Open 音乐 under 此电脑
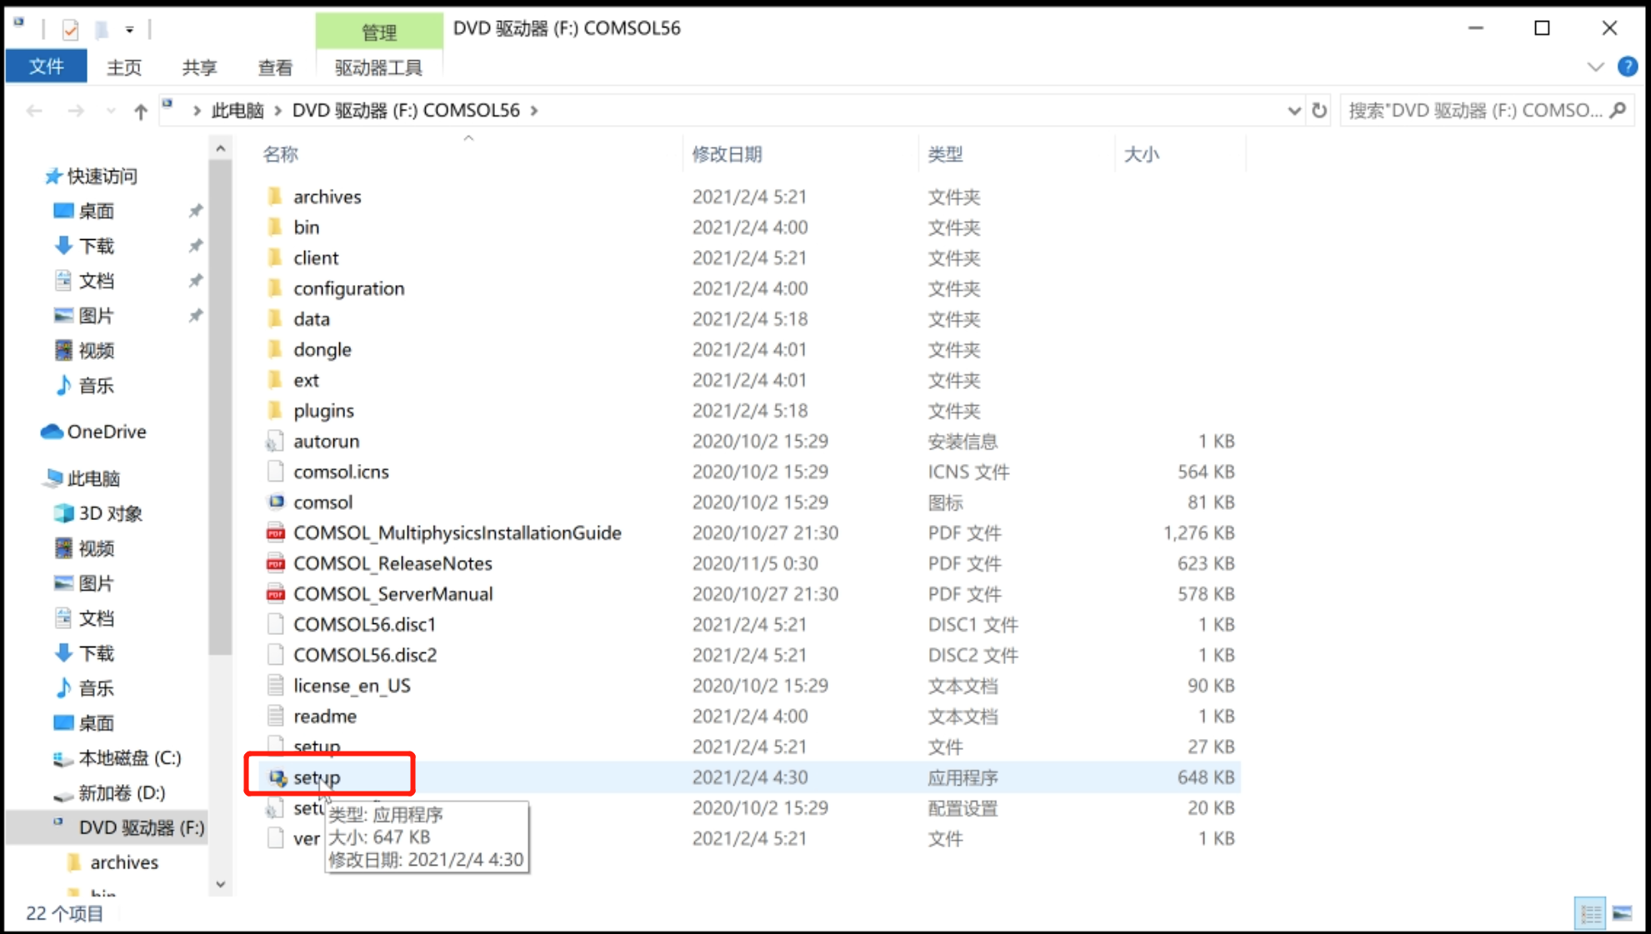Screen dimensions: 1651x934 coord(96,688)
